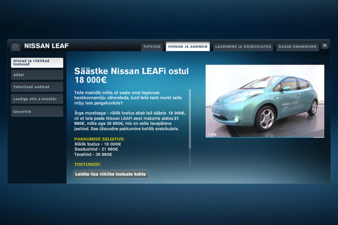
Task: Open the Sääst sidebar section
Action: (x=37, y=75)
